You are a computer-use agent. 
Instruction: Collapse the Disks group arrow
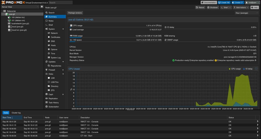pos(63,74)
